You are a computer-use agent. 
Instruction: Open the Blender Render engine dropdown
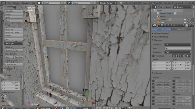[108, 3]
